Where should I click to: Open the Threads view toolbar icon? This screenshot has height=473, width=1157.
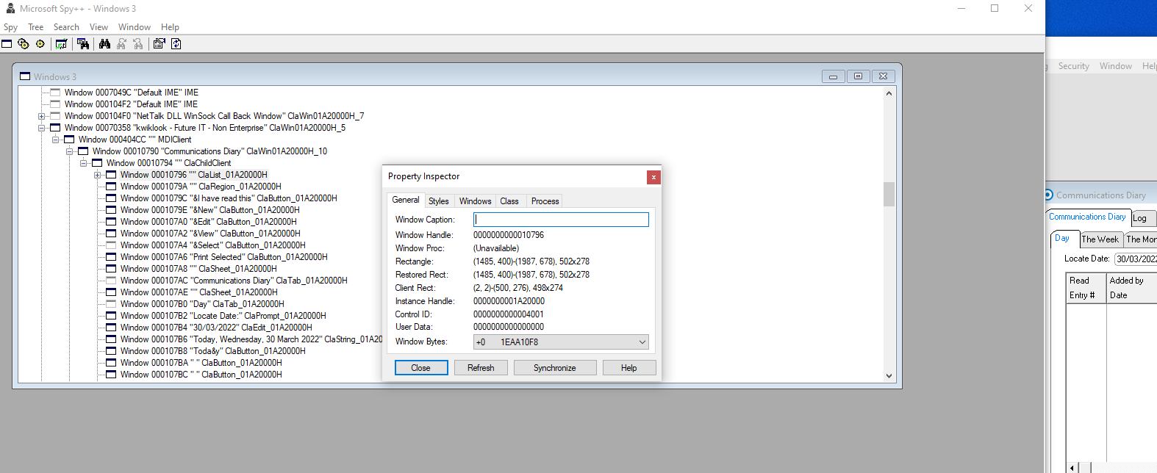[40, 44]
